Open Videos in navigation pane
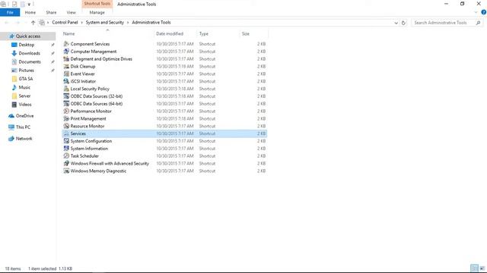The height and width of the screenshot is (273, 487). (x=25, y=105)
